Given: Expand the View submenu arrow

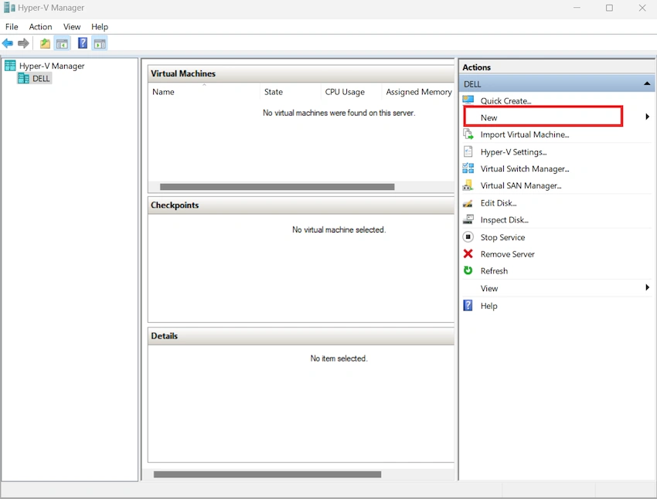Looking at the screenshot, I should [648, 287].
